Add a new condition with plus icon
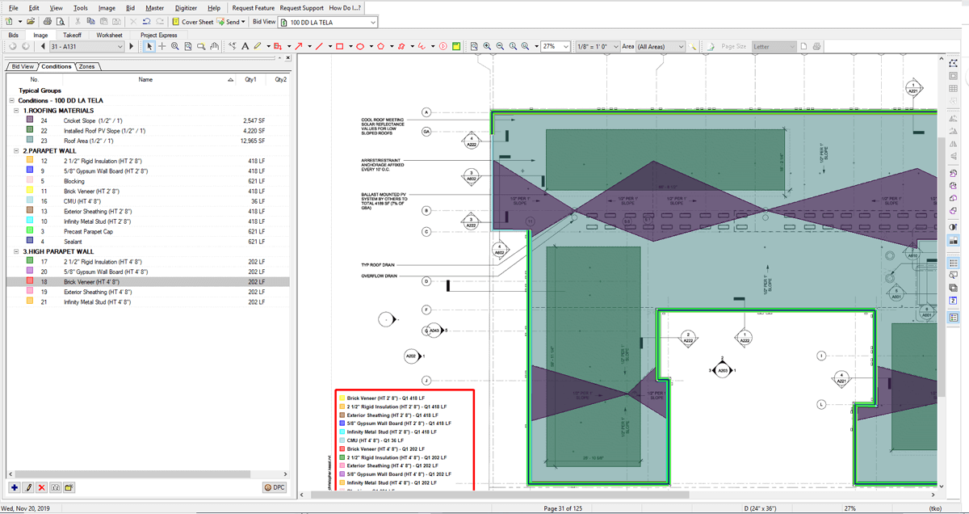 click(x=15, y=487)
